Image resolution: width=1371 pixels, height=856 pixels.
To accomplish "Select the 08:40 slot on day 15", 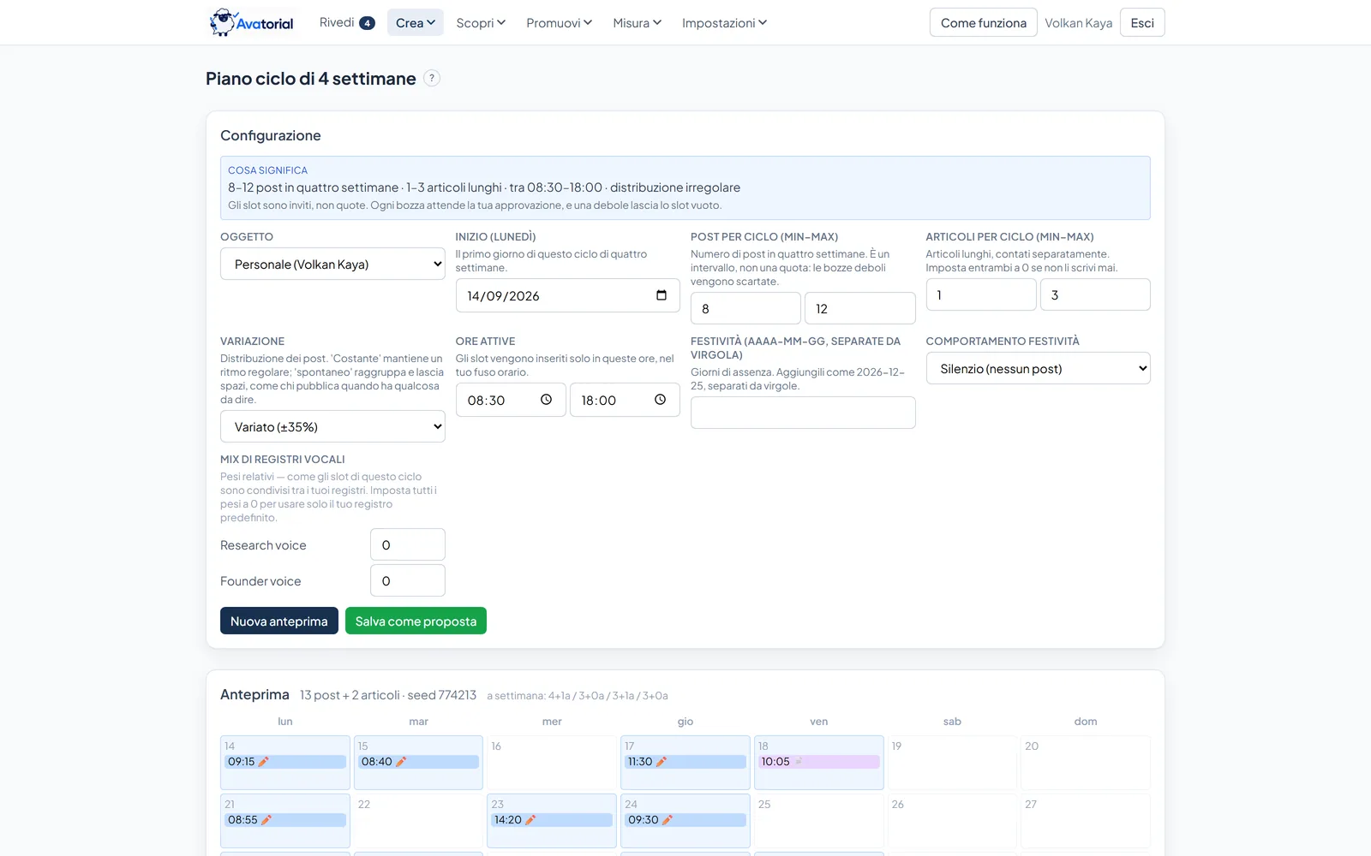I will click(418, 762).
